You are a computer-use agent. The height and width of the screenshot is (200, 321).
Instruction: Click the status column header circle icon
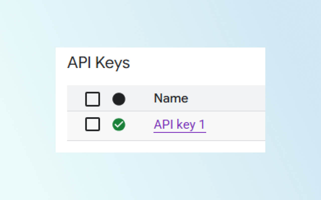(119, 99)
